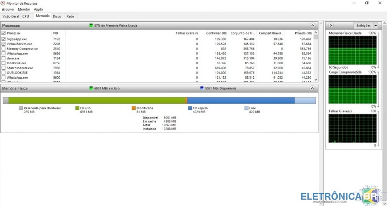
Task: Click the Resource Monitor app icon in title bar
Action: (x=3, y=3)
